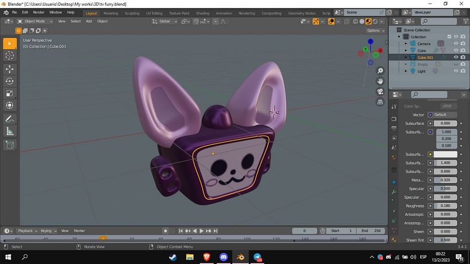Open the Output properties tab icon

tap(394, 128)
